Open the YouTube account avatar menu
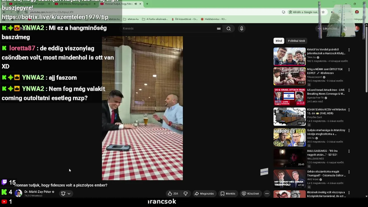 point(357,28)
